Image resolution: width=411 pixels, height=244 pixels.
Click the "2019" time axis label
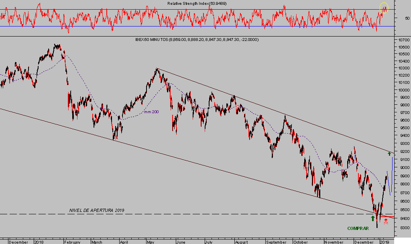coord(384,242)
